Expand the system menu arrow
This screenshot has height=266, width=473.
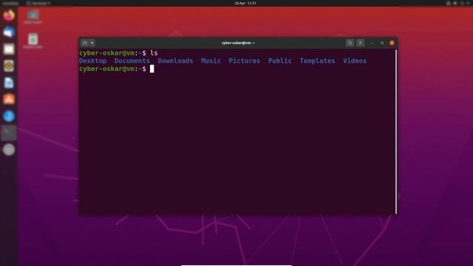click(x=468, y=3)
